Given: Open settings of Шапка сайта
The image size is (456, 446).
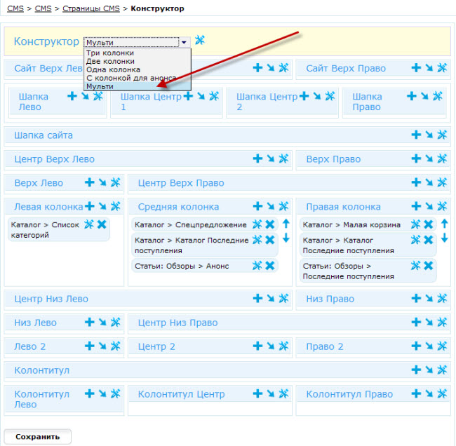Looking at the screenshot, I should (x=442, y=135).
